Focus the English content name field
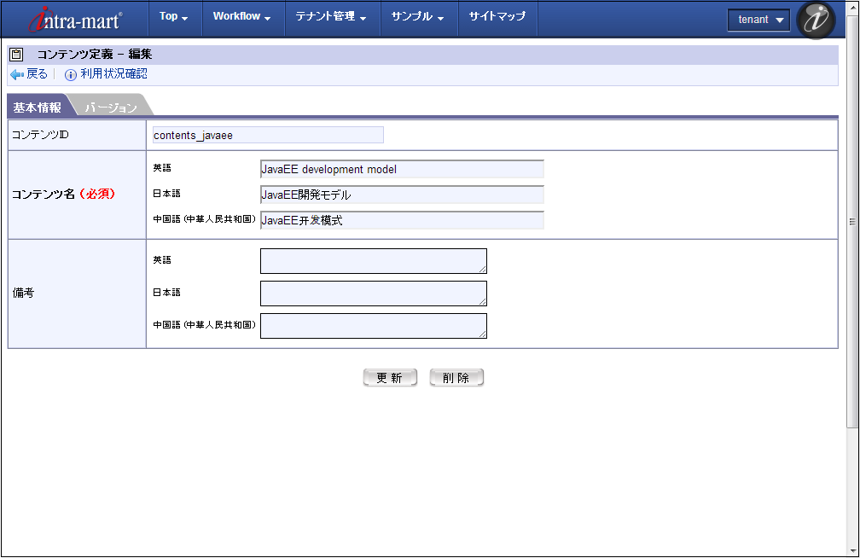Viewport: 860px width, 558px height. [x=401, y=169]
